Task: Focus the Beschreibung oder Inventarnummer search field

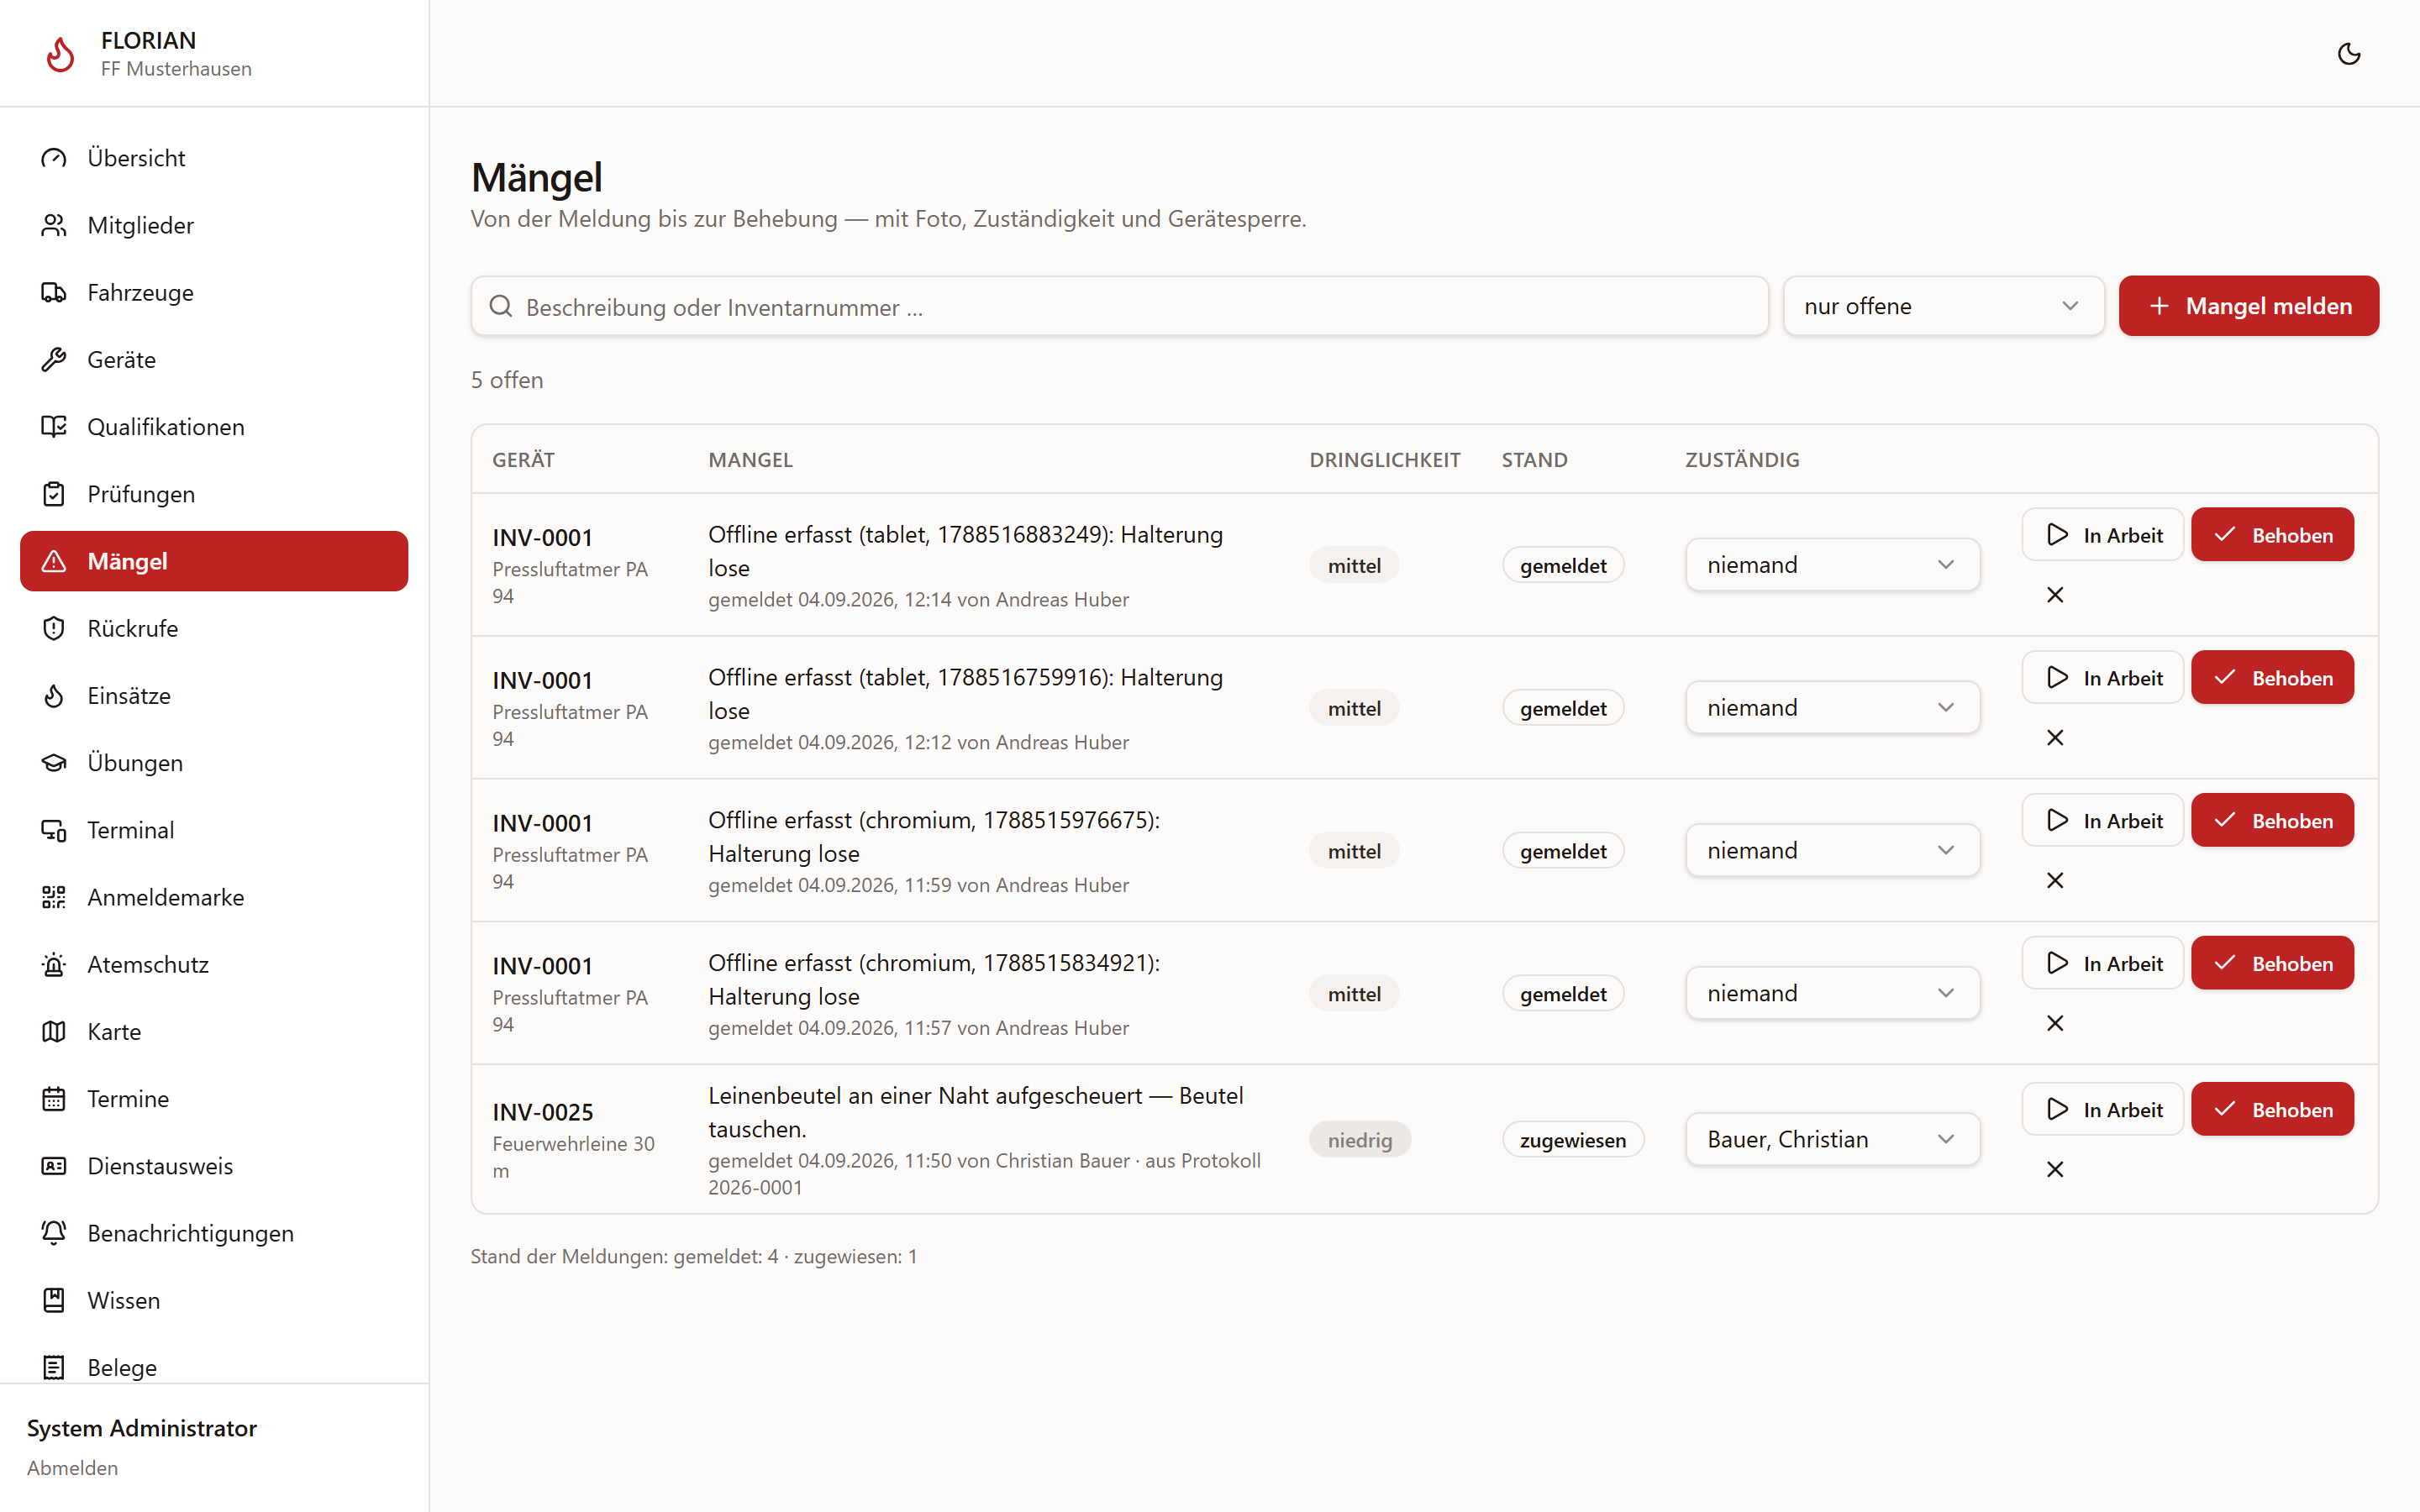Action: 1119,306
